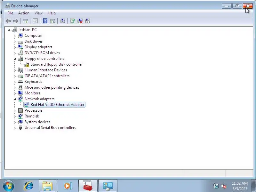
Task: Open the View menu
Action: point(38,13)
